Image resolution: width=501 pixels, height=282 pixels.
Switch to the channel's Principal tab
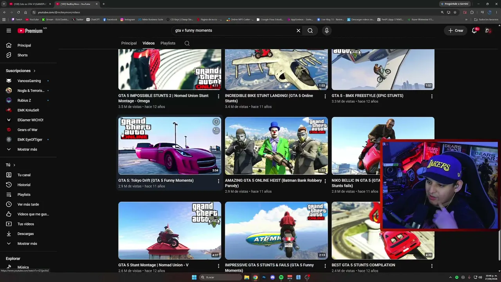(129, 43)
